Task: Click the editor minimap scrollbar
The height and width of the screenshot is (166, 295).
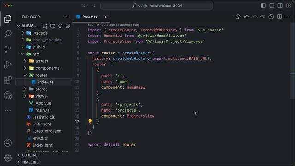Action: pos(293,60)
